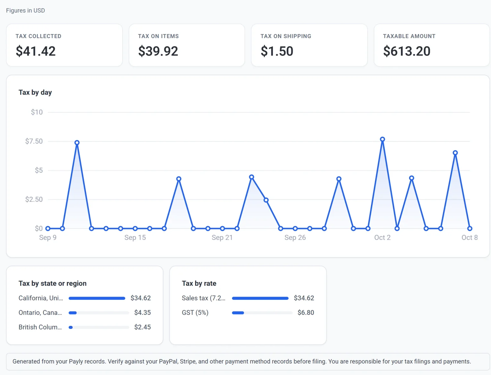The height and width of the screenshot is (375, 491).
Task: Click the British Columbia $2.45 amount
Action: 142,327
